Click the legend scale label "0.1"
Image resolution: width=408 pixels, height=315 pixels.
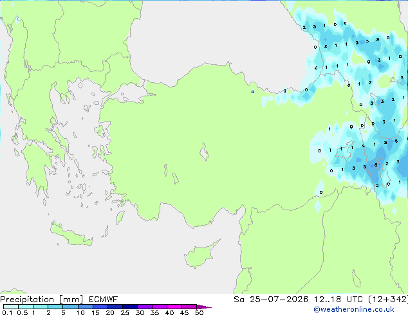[x=7, y=312]
